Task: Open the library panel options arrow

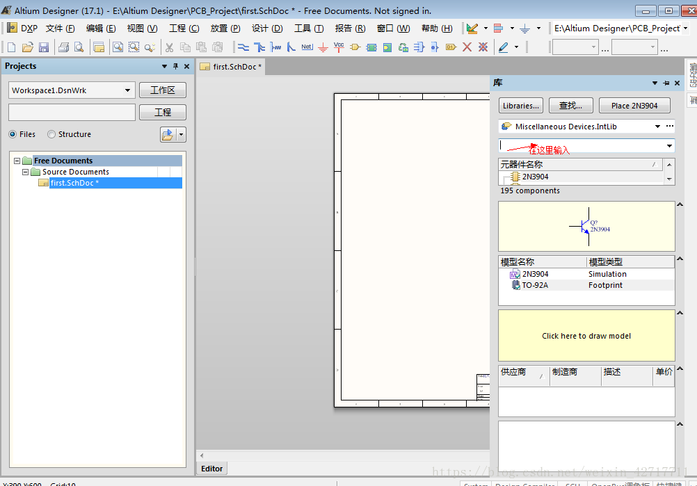Action: pyautogui.click(x=655, y=83)
